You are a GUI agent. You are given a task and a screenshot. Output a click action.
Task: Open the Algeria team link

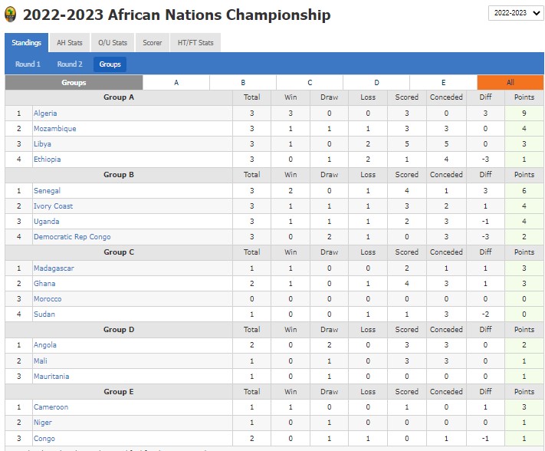pyautogui.click(x=45, y=114)
